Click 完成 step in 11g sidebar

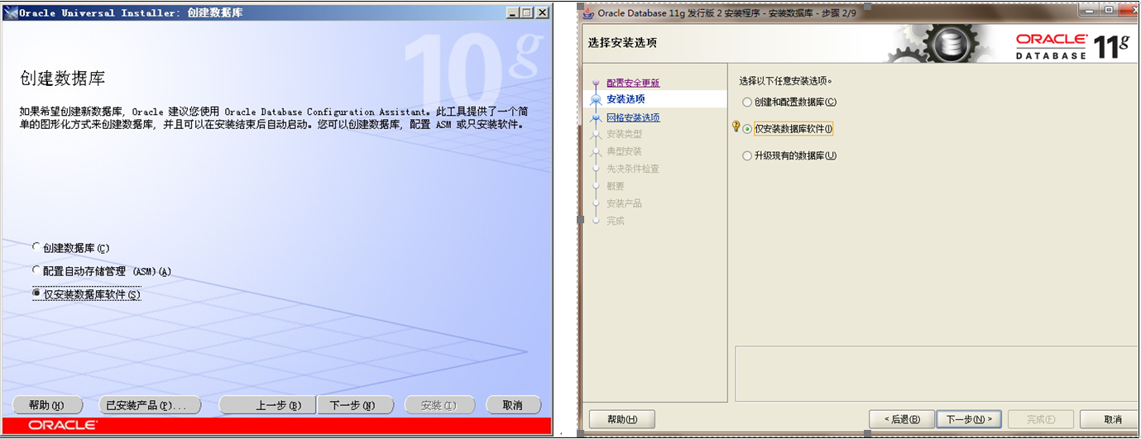tap(615, 221)
